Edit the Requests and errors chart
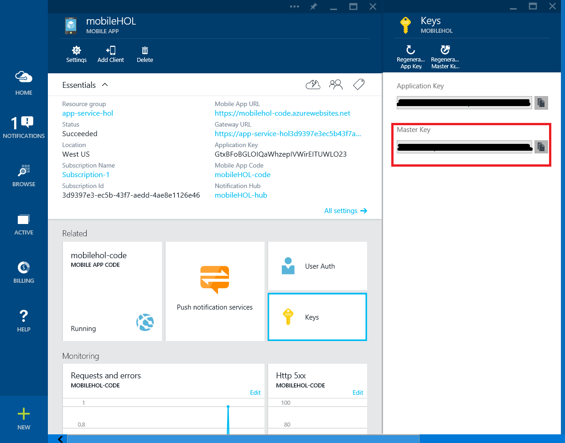The image size is (565, 443). coord(255,392)
